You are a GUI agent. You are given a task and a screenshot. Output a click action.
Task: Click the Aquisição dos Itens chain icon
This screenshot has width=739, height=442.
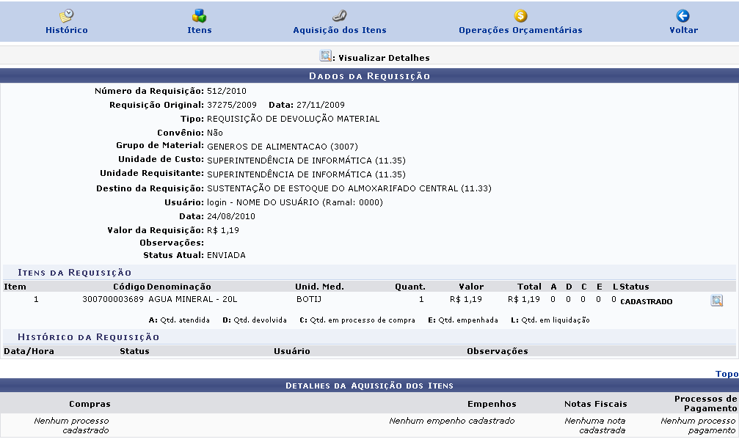coord(339,16)
